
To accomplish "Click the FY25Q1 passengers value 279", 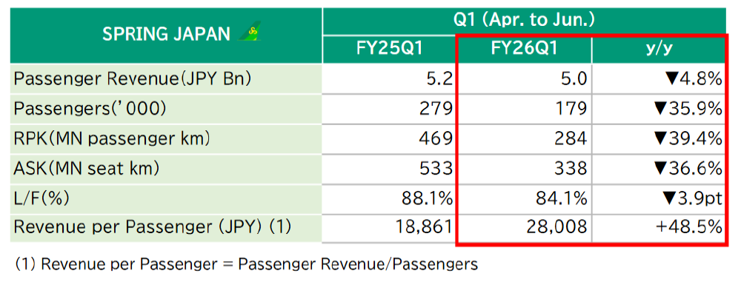I will [435, 109].
